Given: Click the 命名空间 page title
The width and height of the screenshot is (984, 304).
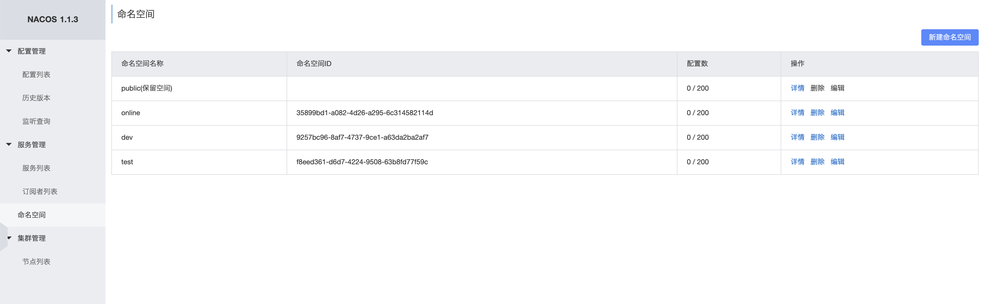Looking at the screenshot, I should coord(136,14).
